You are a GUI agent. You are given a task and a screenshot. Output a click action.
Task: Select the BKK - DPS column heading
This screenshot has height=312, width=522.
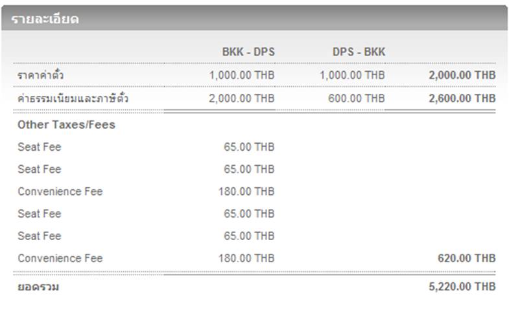249,52
